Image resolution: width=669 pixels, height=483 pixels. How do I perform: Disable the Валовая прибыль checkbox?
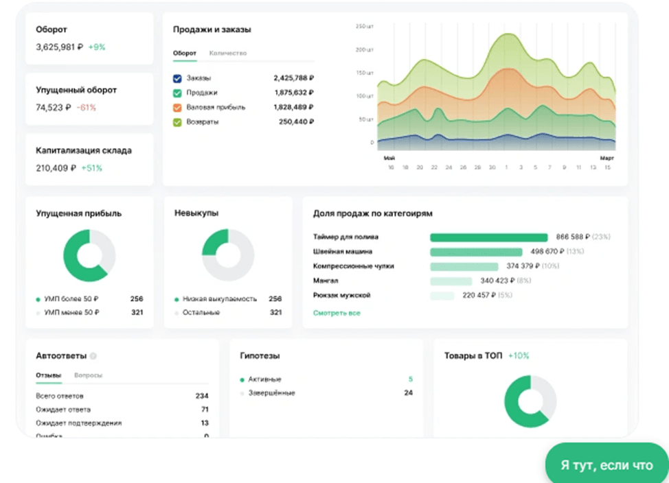(177, 108)
